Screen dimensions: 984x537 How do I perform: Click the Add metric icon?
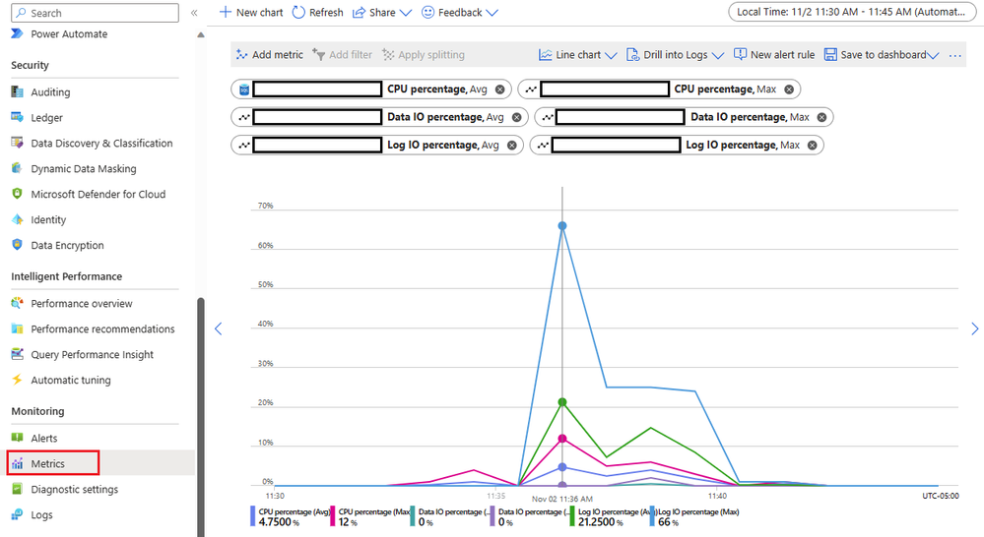241,55
